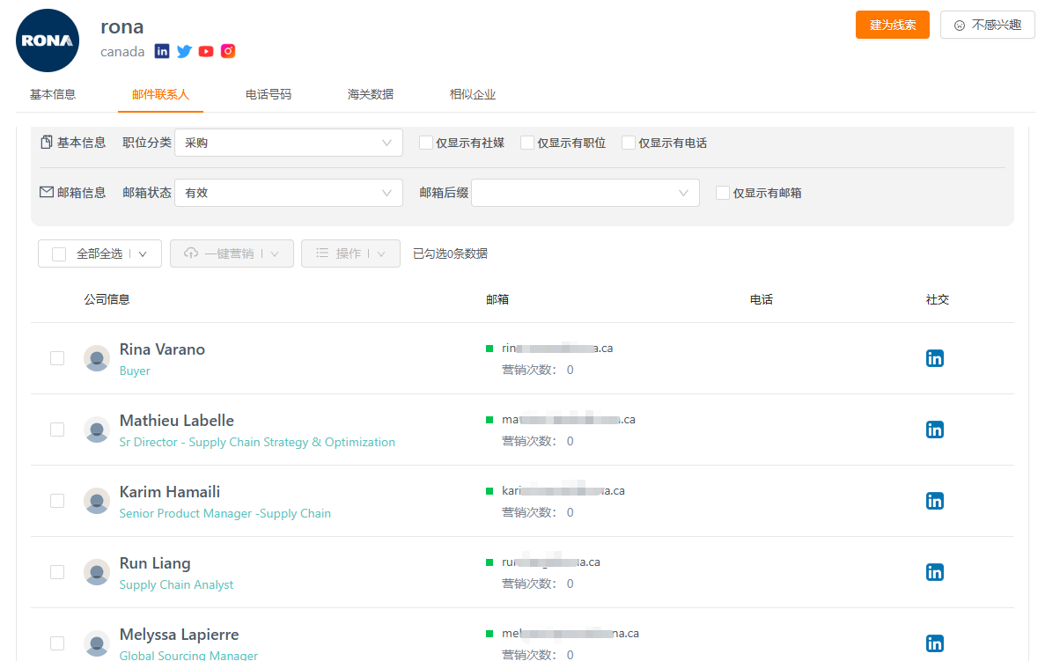Click 'Senior Product Manager -Supply Chain' title

tap(225, 514)
